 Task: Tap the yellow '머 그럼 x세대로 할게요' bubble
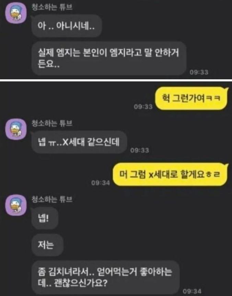[x=170, y=174]
